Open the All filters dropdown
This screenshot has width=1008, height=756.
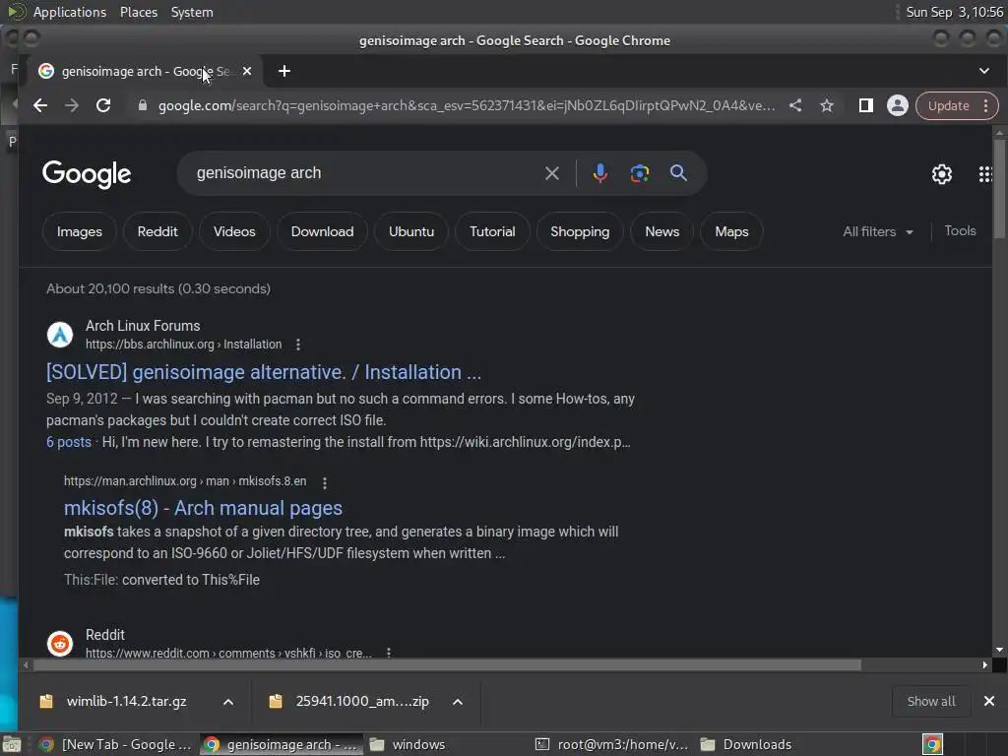tap(878, 231)
